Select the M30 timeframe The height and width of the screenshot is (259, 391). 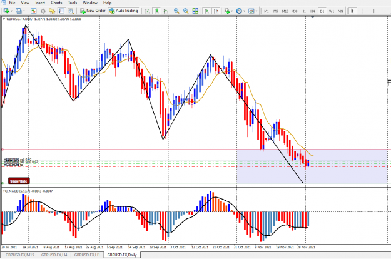294,11
